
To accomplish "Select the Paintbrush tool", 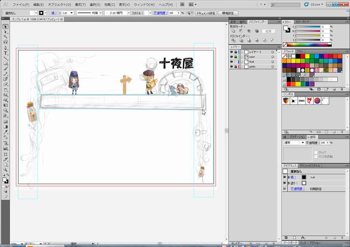I will click(x=5, y=69).
